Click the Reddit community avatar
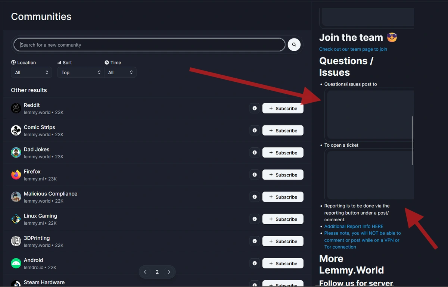Screen dimensions: 448x287 (x=16, y=108)
